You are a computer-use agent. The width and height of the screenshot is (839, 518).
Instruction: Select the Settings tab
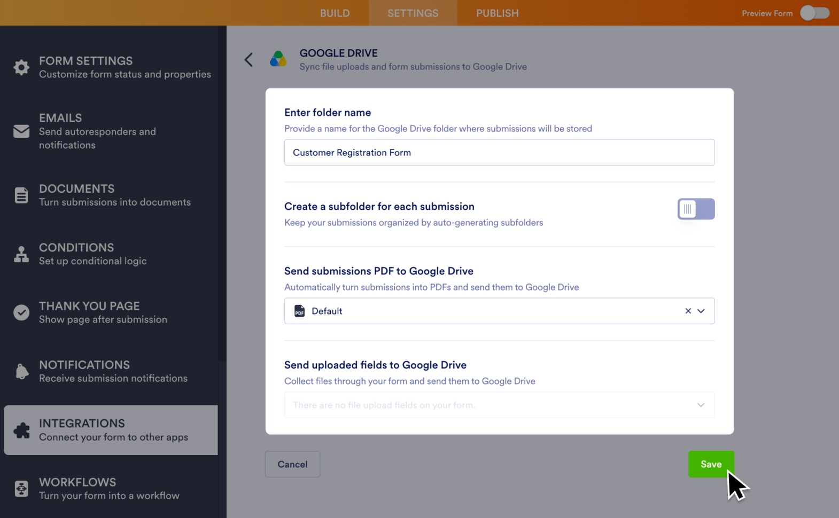click(413, 13)
